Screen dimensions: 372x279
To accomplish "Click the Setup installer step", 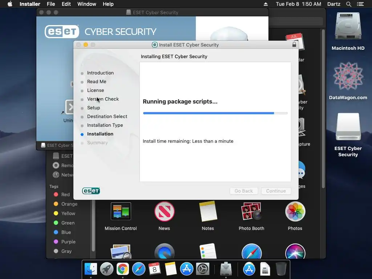I will 93,108.
